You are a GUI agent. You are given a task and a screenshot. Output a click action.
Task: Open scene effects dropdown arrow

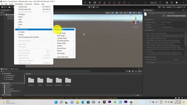click(127, 13)
